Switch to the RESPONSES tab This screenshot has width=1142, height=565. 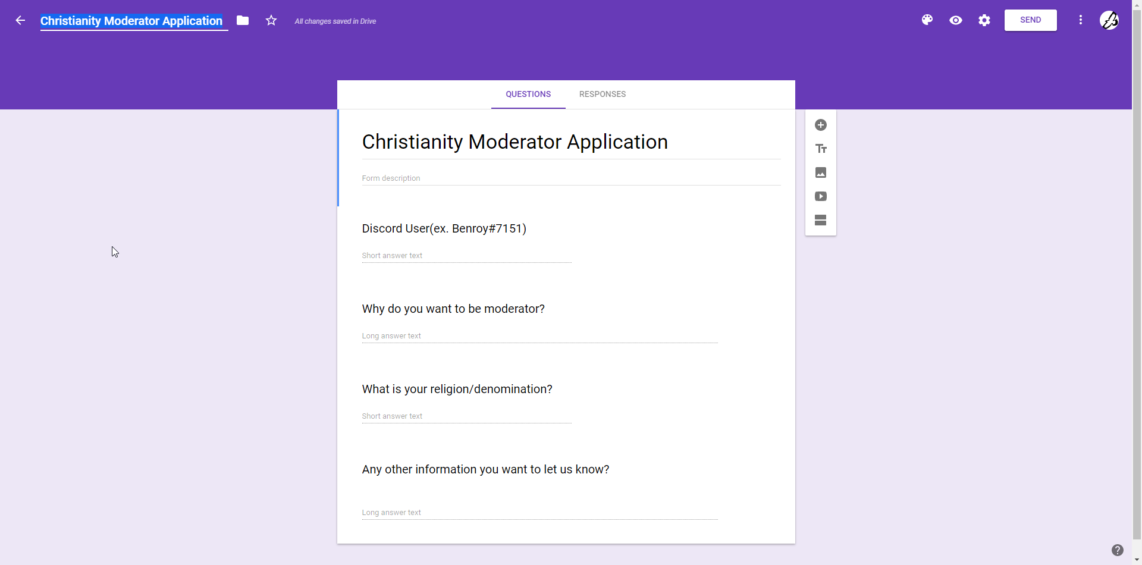click(x=603, y=94)
